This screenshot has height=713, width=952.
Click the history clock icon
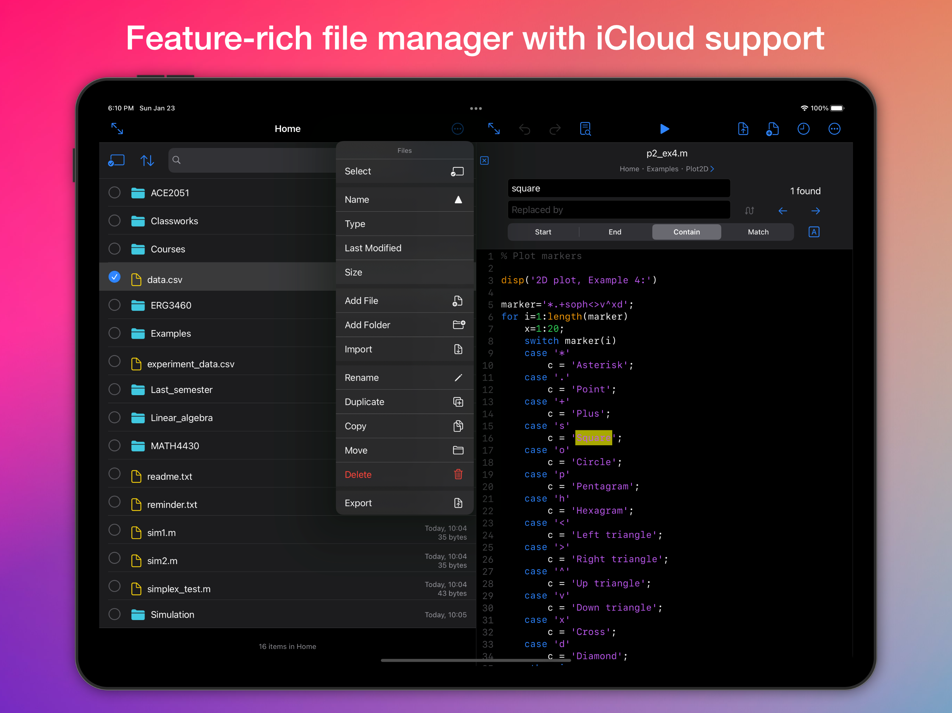(x=803, y=129)
